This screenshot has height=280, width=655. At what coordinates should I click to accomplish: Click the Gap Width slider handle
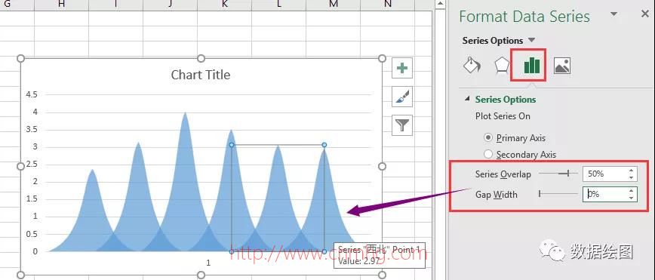point(540,193)
